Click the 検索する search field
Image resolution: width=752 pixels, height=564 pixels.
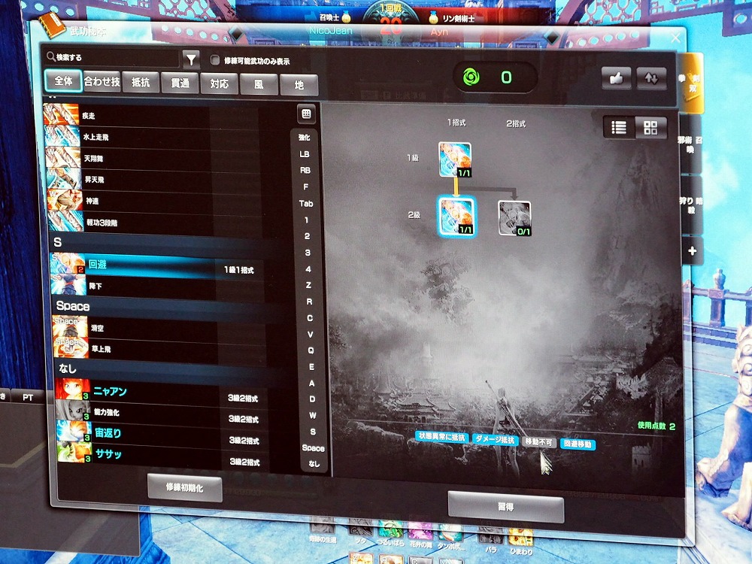[111, 58]
